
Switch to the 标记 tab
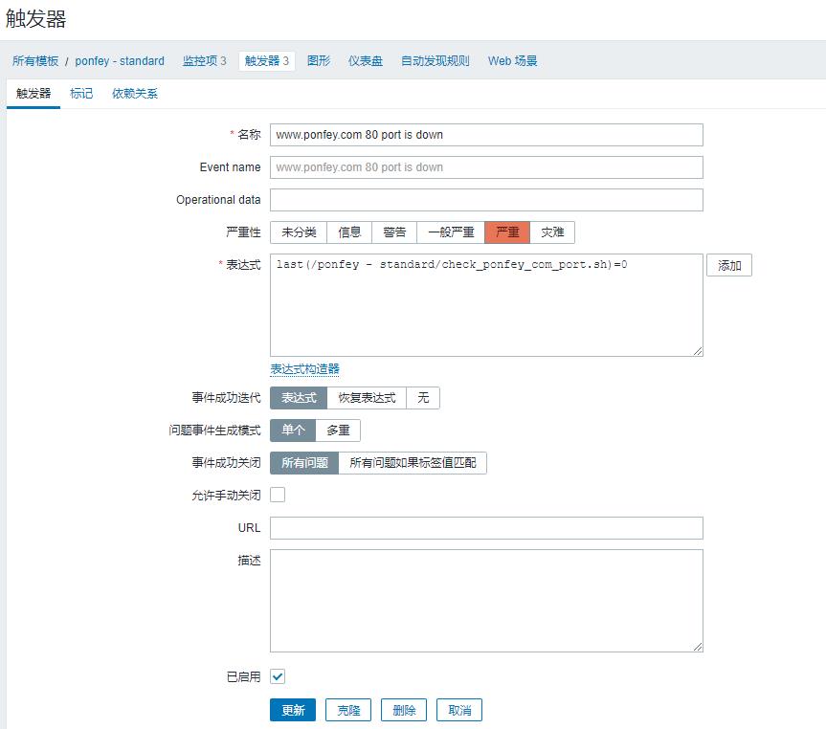[x=81, y=94]
